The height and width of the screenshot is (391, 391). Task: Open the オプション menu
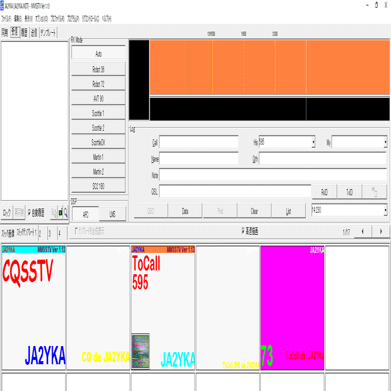pyautogui.click(x=41, y=19)
